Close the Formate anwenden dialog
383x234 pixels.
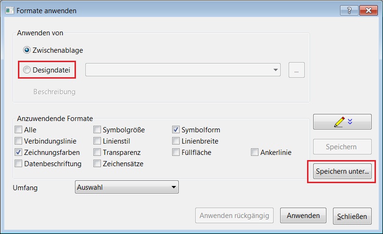coord(368,10)
